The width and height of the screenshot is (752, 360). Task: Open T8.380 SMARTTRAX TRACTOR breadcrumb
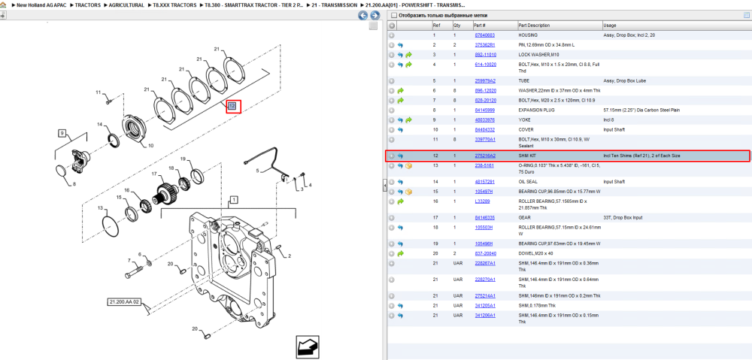pyautogui.click(x=253, y=5)
